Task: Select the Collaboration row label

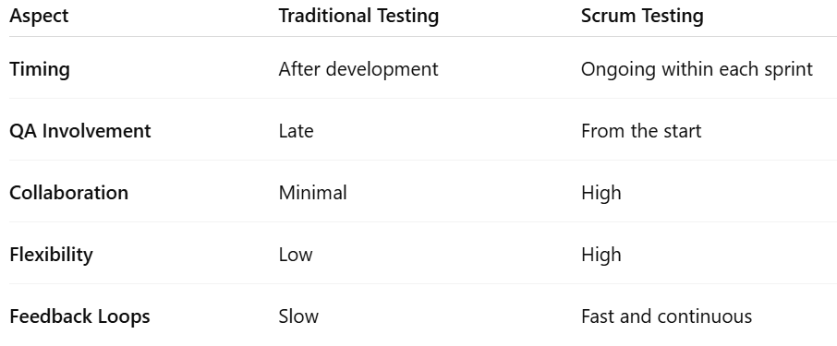Action: click(69, 193)
